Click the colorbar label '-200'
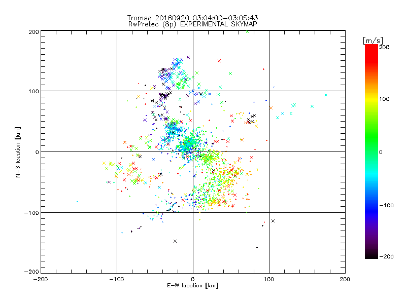This screenshot has height=304, width=406. (386, 256)
